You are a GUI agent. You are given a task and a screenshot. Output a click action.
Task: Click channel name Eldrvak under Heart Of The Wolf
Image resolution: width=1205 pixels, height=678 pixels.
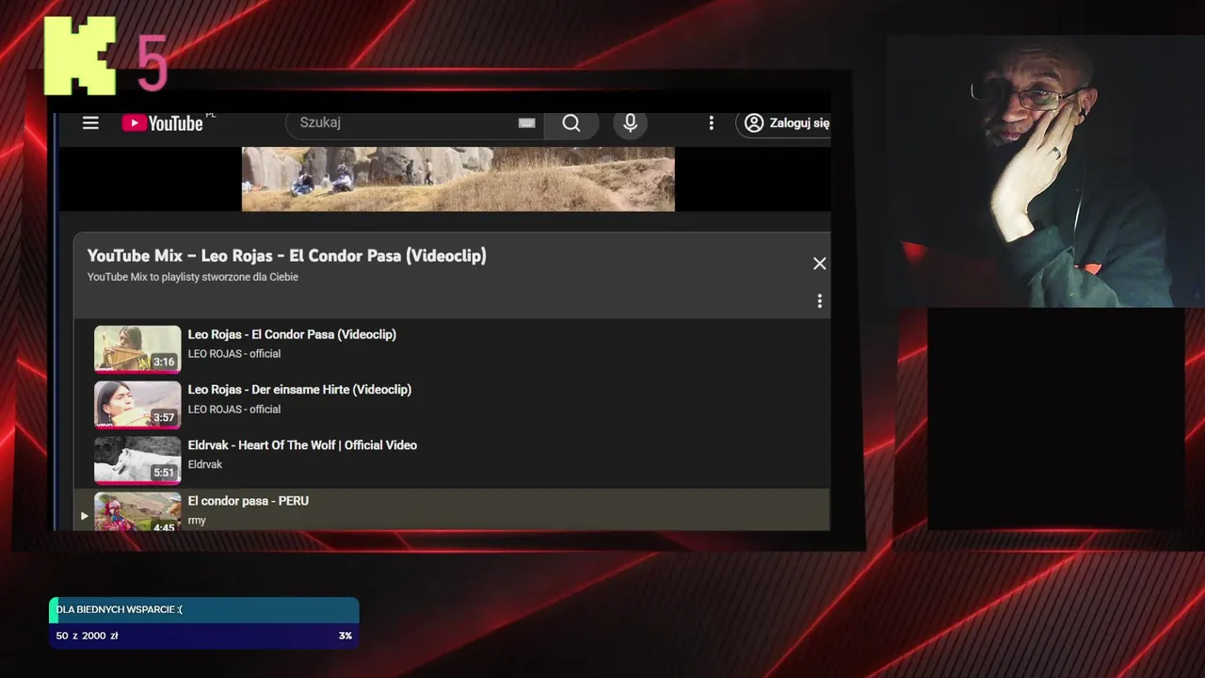tap(205, 464)
